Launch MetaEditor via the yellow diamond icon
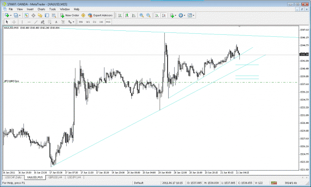Image resolution: width=311 pixels, height=187 pixels. pos(83,15)
